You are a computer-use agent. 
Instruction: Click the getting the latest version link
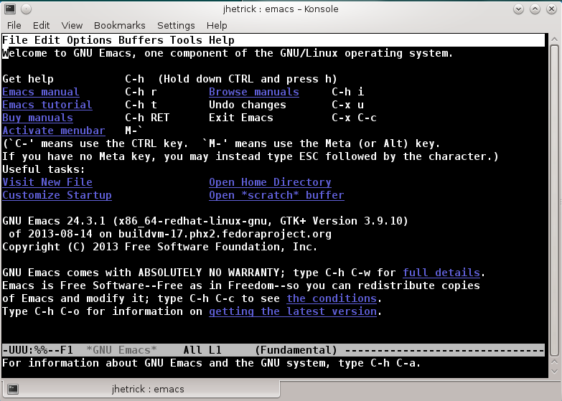pos(293,311)
